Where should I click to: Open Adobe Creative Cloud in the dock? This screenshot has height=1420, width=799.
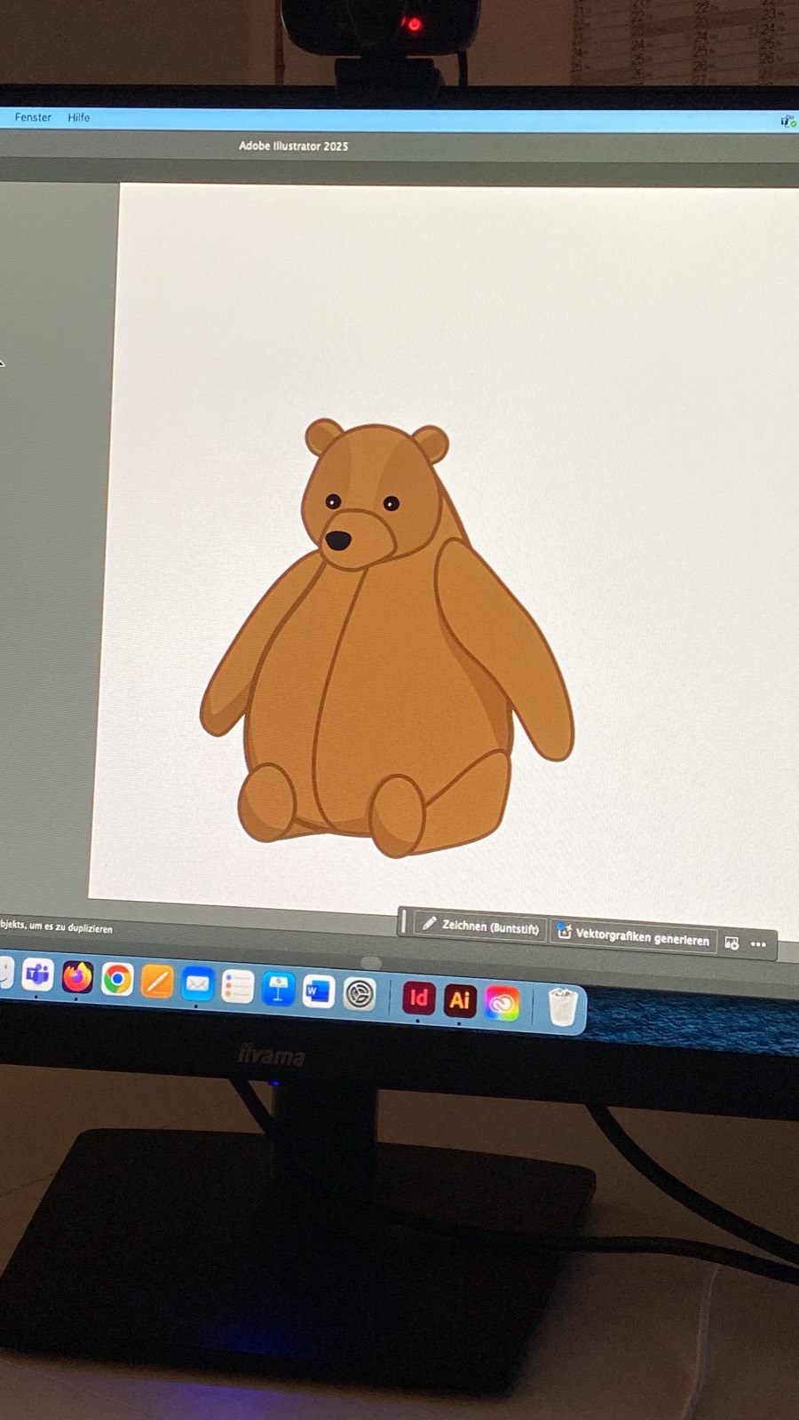502,1003
